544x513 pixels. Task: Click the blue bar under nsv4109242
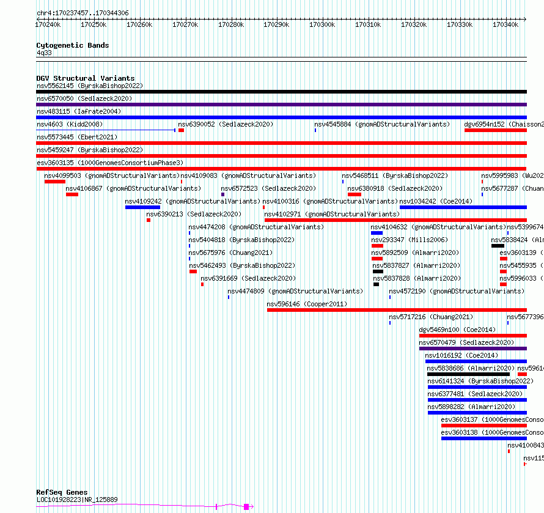point(142,207)
